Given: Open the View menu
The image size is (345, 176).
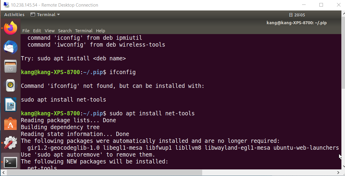Looking at the screenshot, I should (49, 31).
